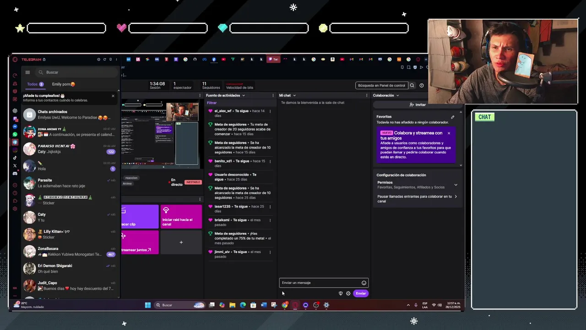Open Eri Demon Shigaraki chat
Viewport: 586px width, 330px height.
click(71, 269)
